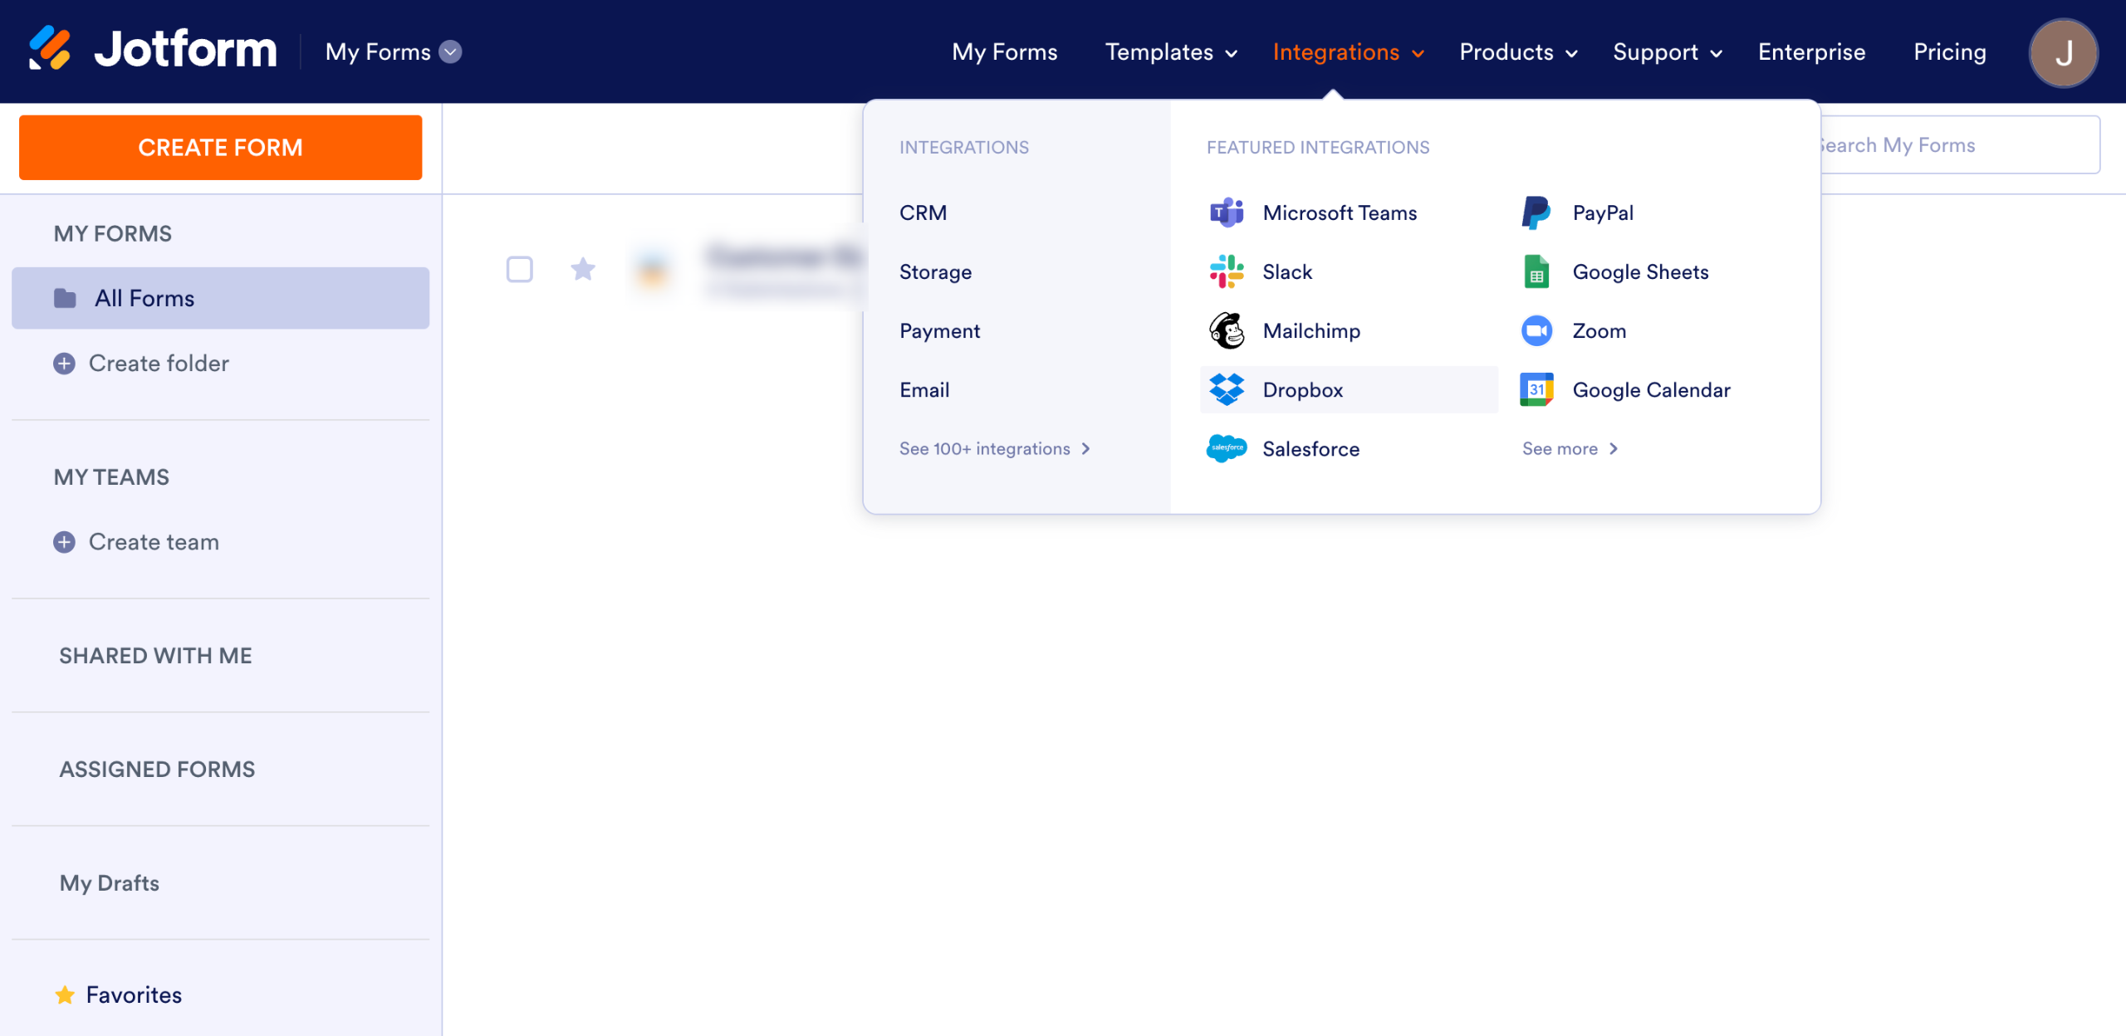This screenshot has height=1036, width=2126.
Task: Open the Google Calendar icon
Action: [x=1536, y=389]
